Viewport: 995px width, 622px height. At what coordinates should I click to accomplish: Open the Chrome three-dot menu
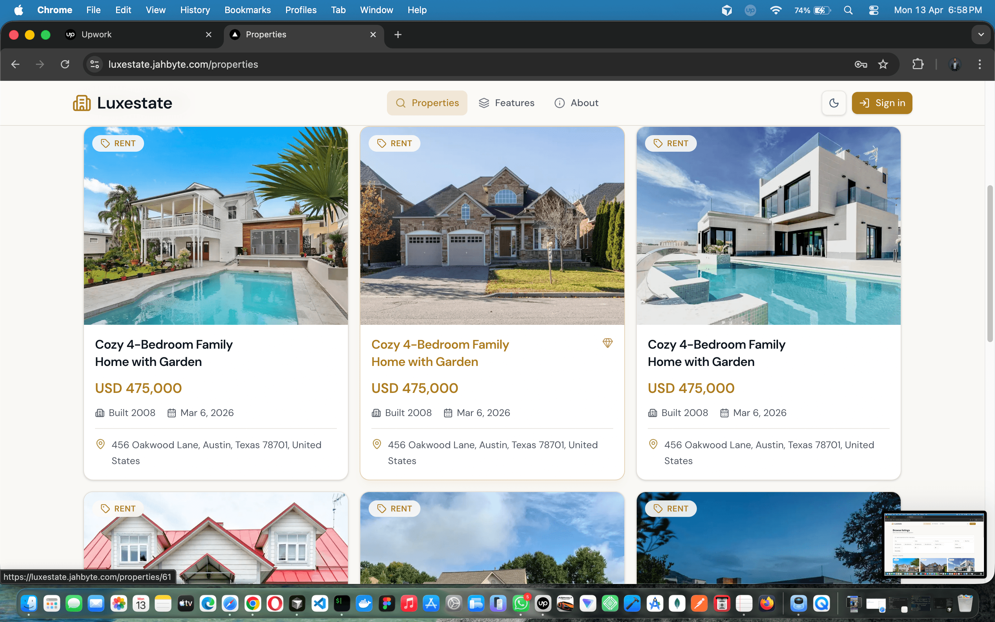point(980,64)
